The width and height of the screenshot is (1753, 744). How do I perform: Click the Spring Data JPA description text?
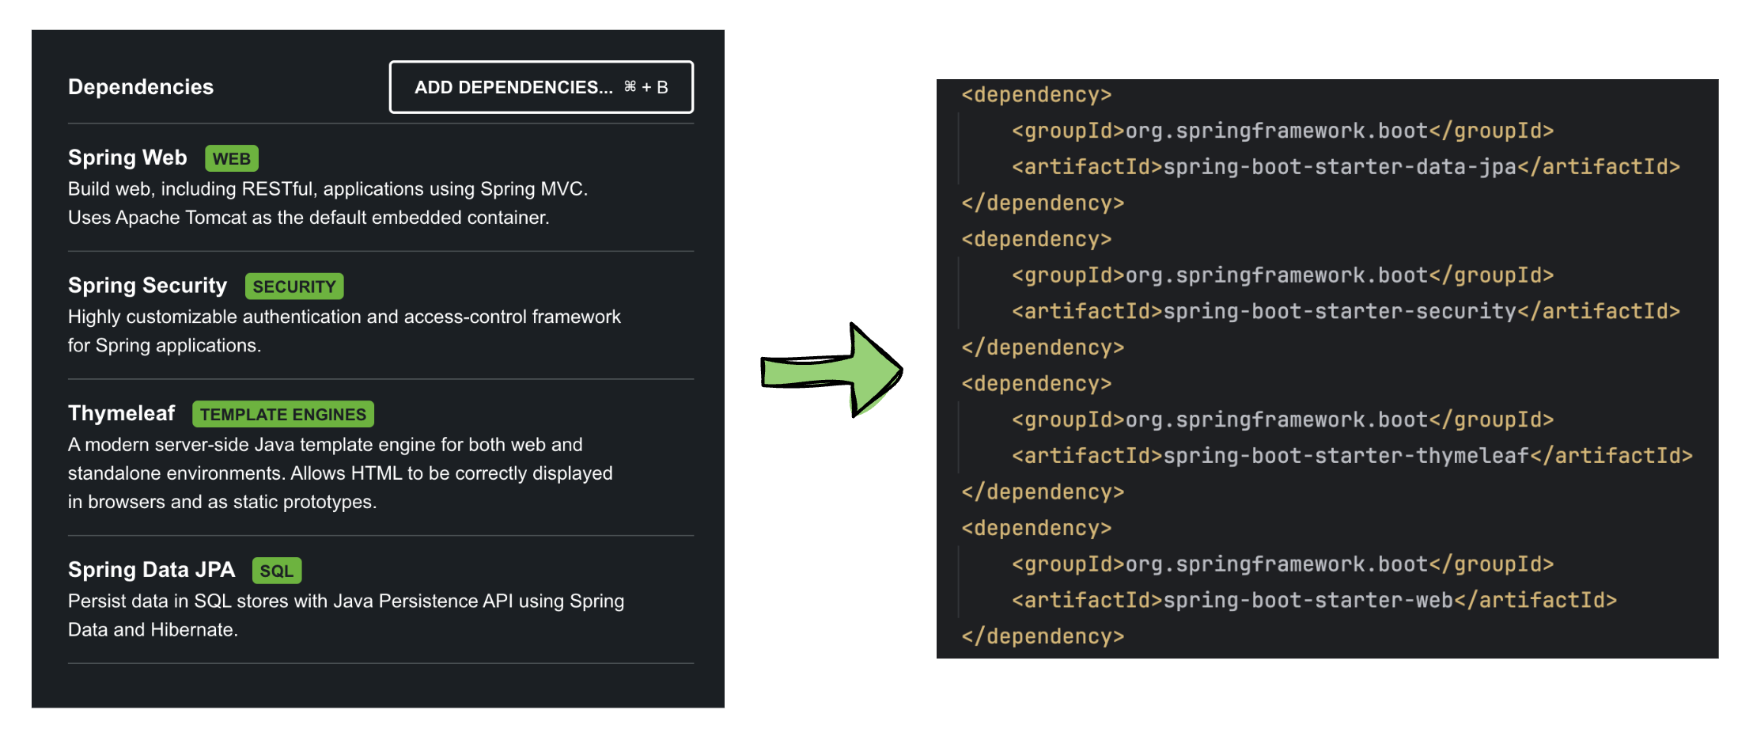346,615
